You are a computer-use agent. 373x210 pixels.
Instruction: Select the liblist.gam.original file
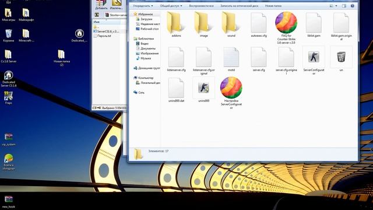341,26
